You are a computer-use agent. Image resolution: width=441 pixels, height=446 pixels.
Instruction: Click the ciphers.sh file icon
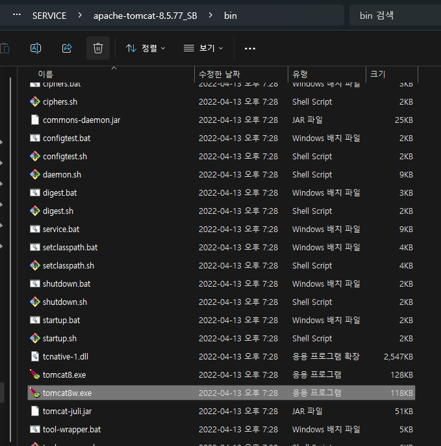(x=35, y=101)
